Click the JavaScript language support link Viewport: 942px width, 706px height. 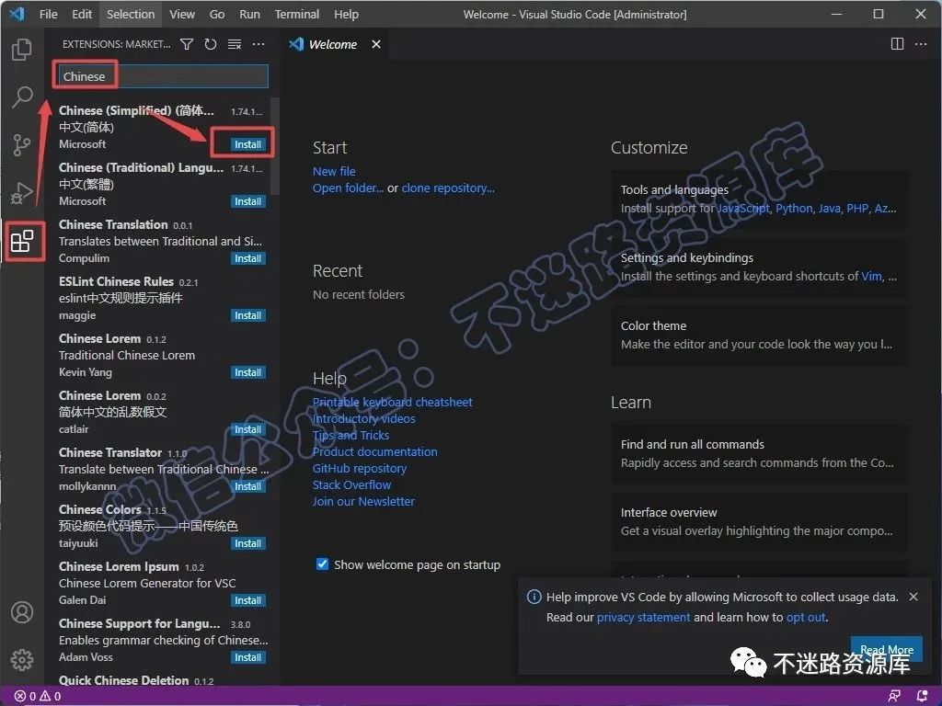[x=743, y=209]
